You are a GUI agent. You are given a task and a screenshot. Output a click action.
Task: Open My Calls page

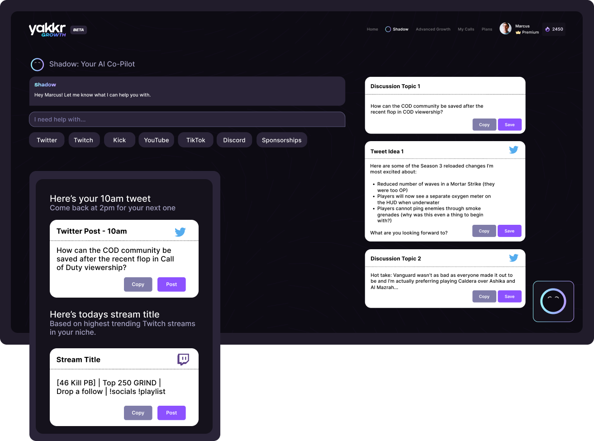(x=466, y=29)
